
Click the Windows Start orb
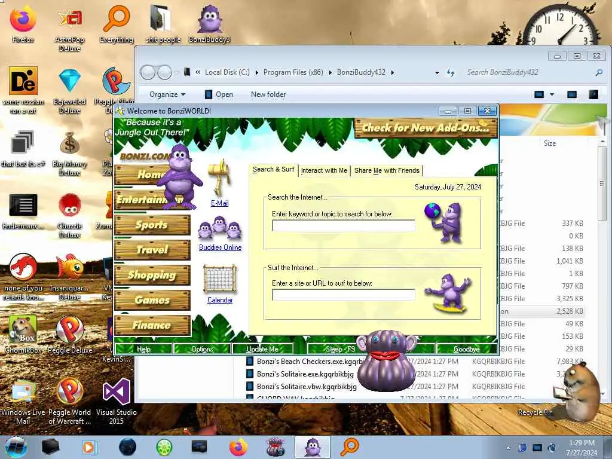[x=16, y=447]
